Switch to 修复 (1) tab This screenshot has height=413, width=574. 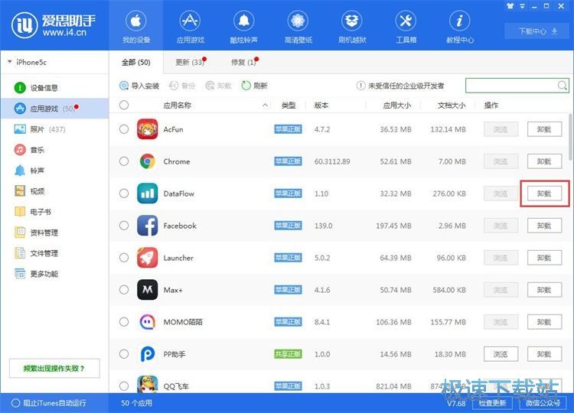coord(244,62)
